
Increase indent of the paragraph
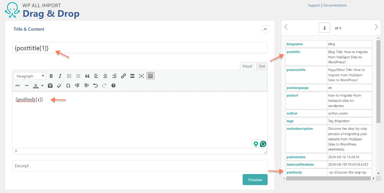pyautogui.click(x=86, y=85)
